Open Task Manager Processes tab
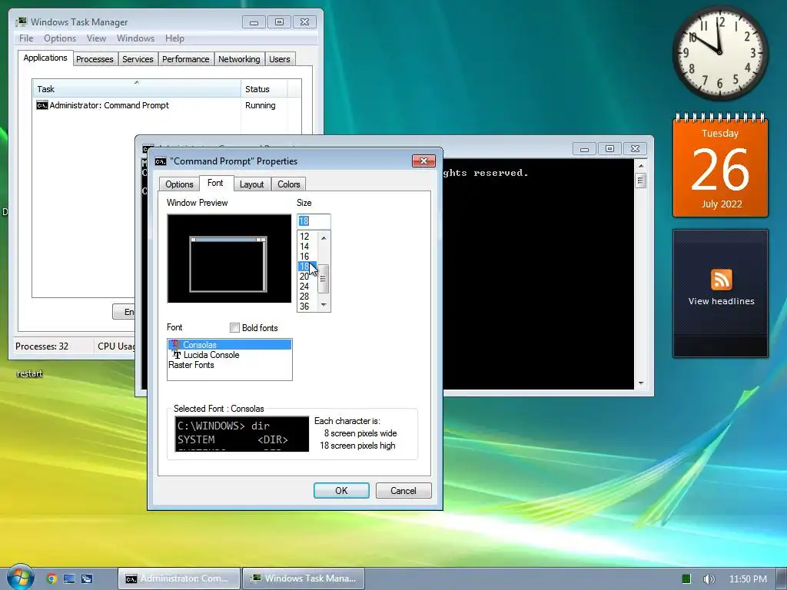 pyautogui.click(x=95, y=59)
